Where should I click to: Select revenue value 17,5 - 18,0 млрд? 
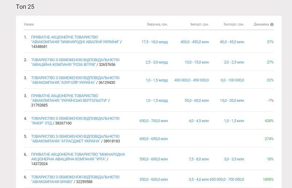(154, 42)
